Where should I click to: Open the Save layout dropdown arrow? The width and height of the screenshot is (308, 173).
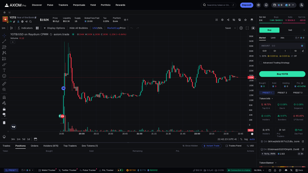(x=235, y=28)
